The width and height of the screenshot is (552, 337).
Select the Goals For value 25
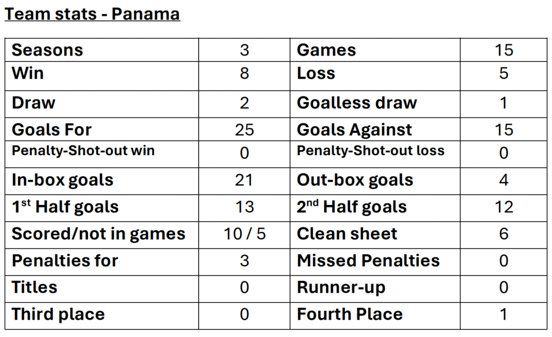click(244, 129)
